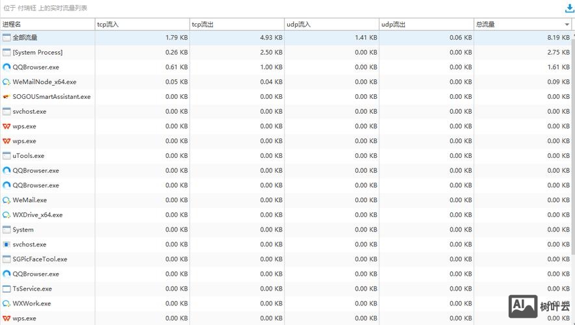Click the uTools.exe process icon

[x=6, y=156]
